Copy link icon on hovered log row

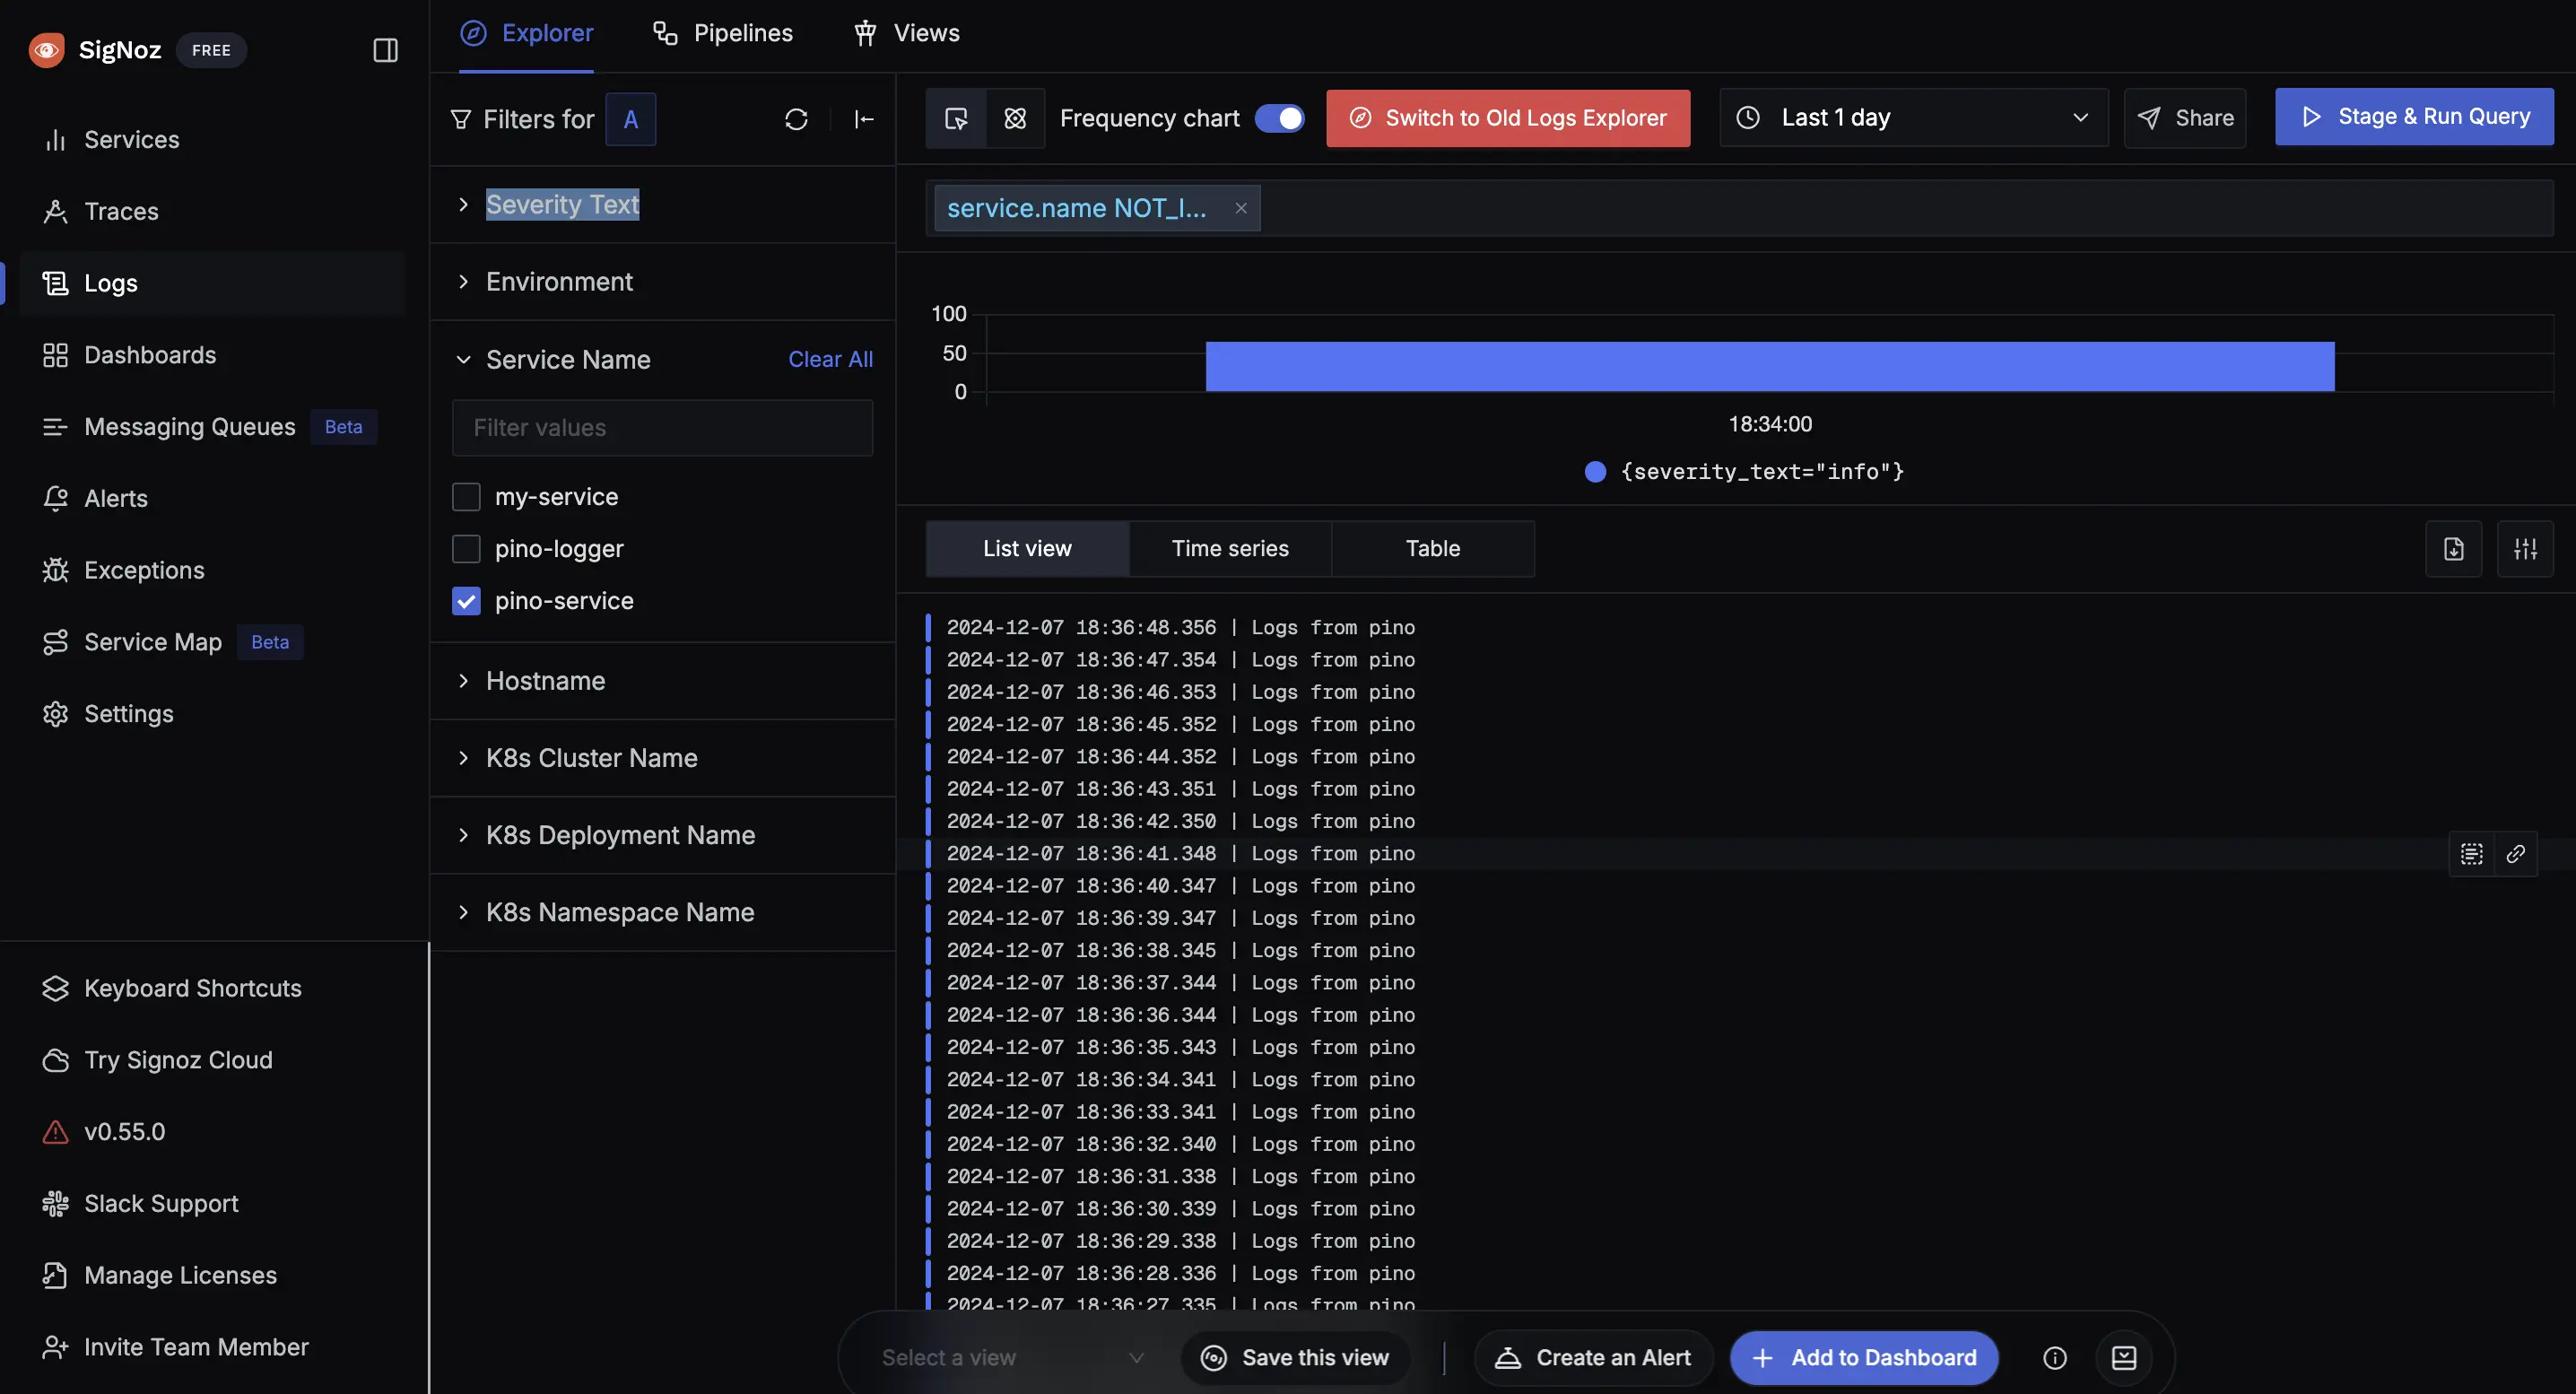(2516, 854)
